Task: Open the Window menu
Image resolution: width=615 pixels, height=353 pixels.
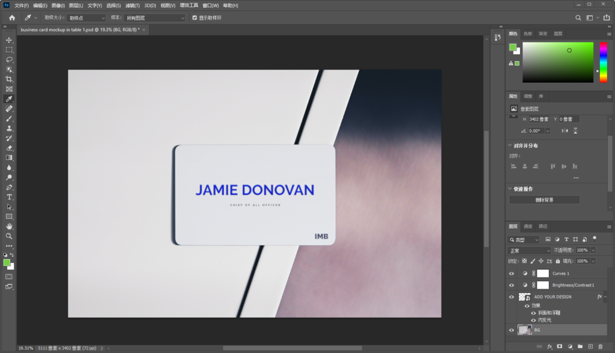Action: point(211,5)
